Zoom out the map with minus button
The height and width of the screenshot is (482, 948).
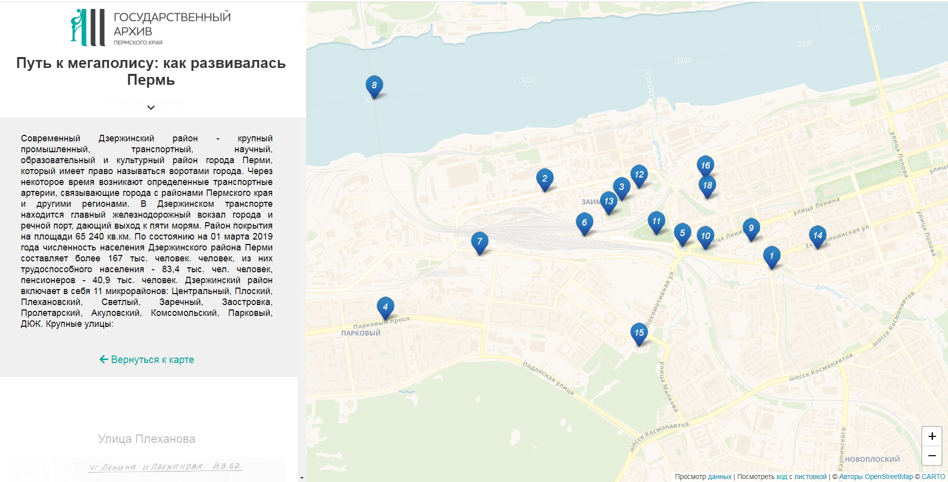[x=932, y=455]
